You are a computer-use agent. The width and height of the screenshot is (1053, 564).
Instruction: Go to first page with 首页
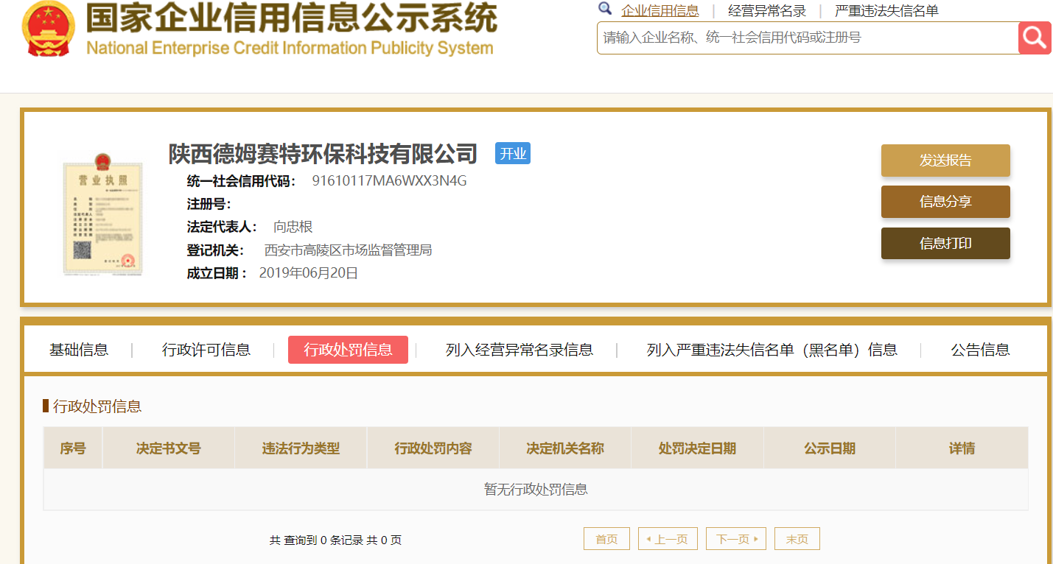tap(606, 539)
